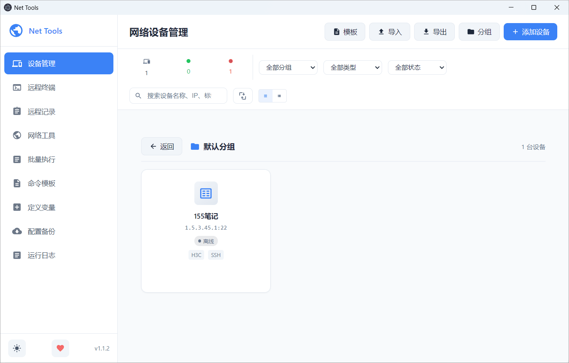The height and width of the screenshot is (363, 569).
Task: Go to 配置备份 sidebar section
Action: tap(41, 232)
